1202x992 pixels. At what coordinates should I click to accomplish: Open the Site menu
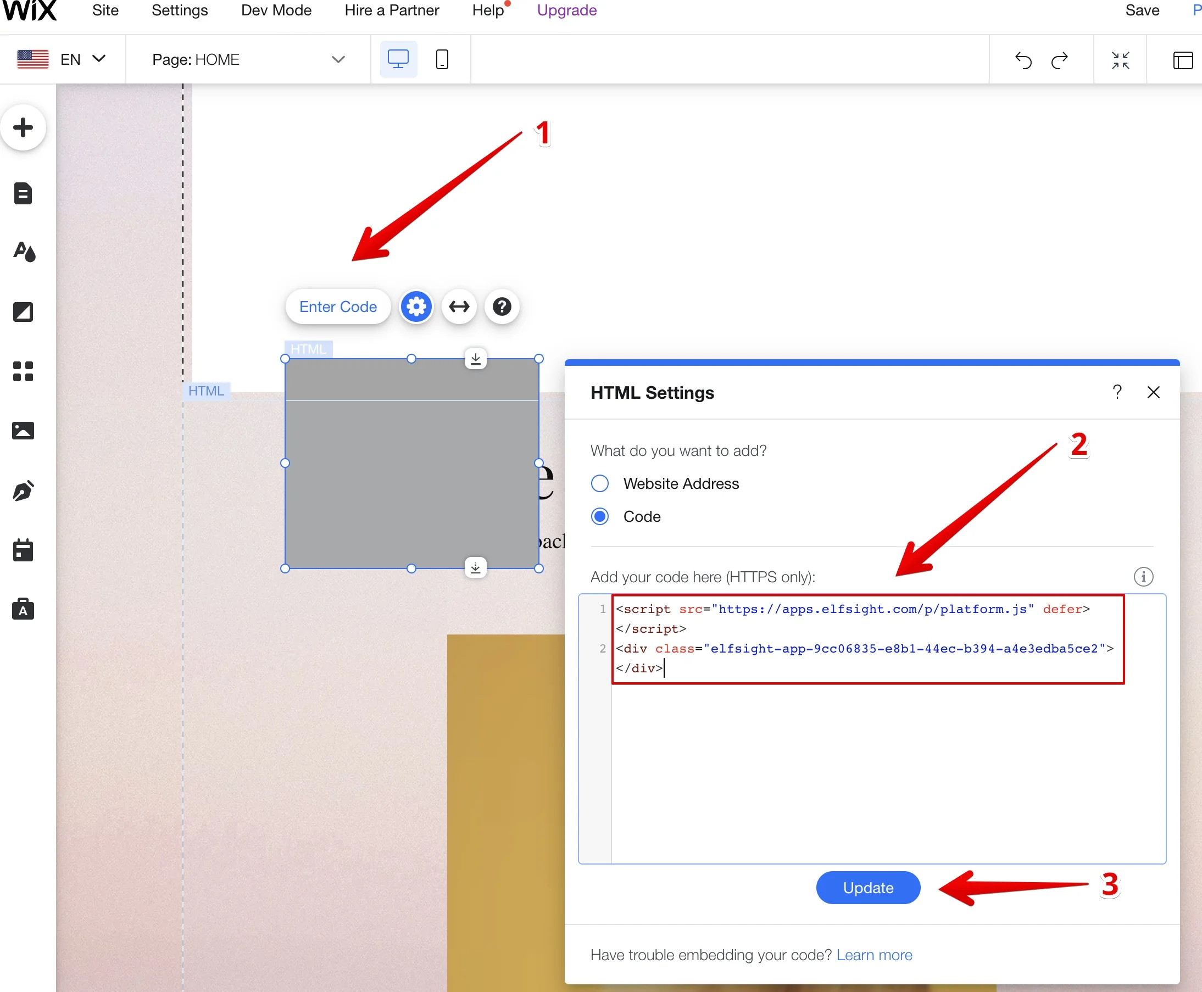(105, 10)
